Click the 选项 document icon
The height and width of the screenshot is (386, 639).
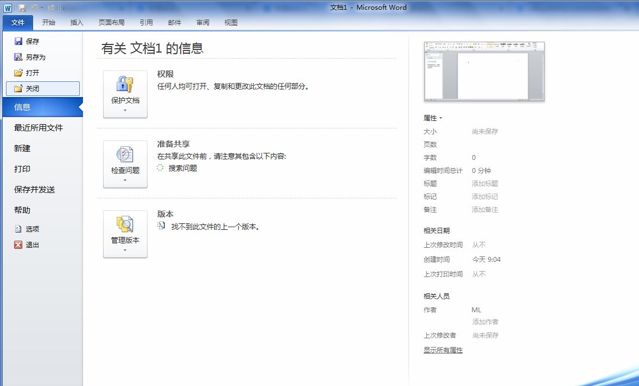[x=18, y=229]
